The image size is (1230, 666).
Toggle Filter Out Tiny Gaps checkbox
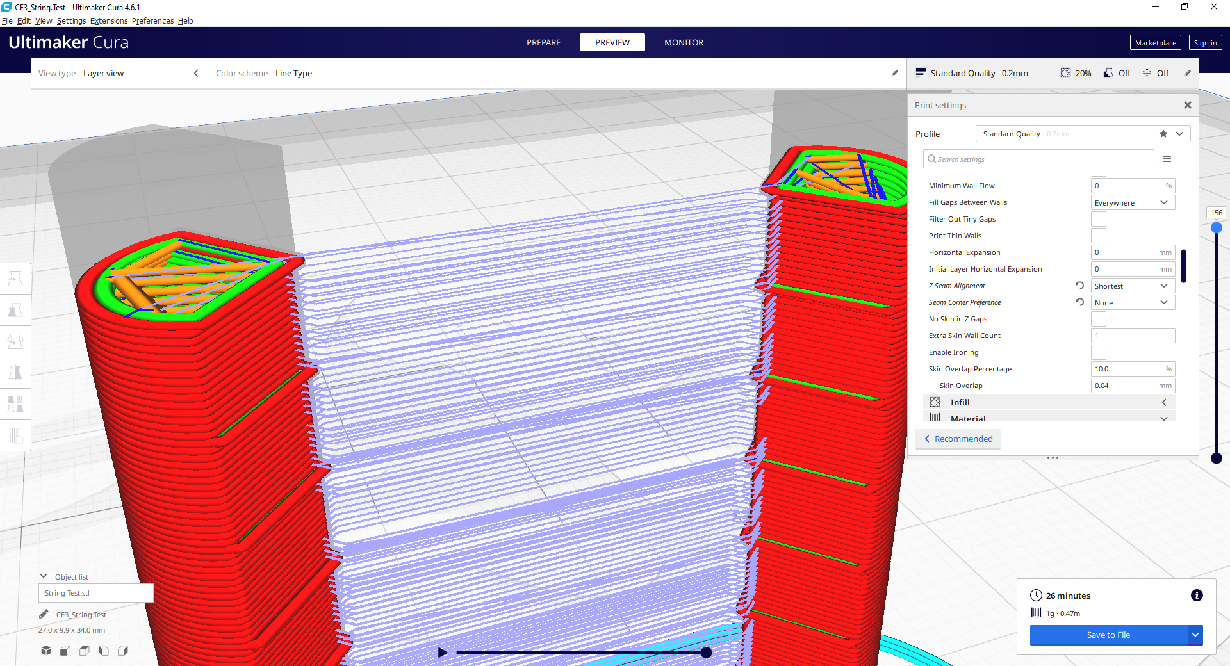point(1099,219)
